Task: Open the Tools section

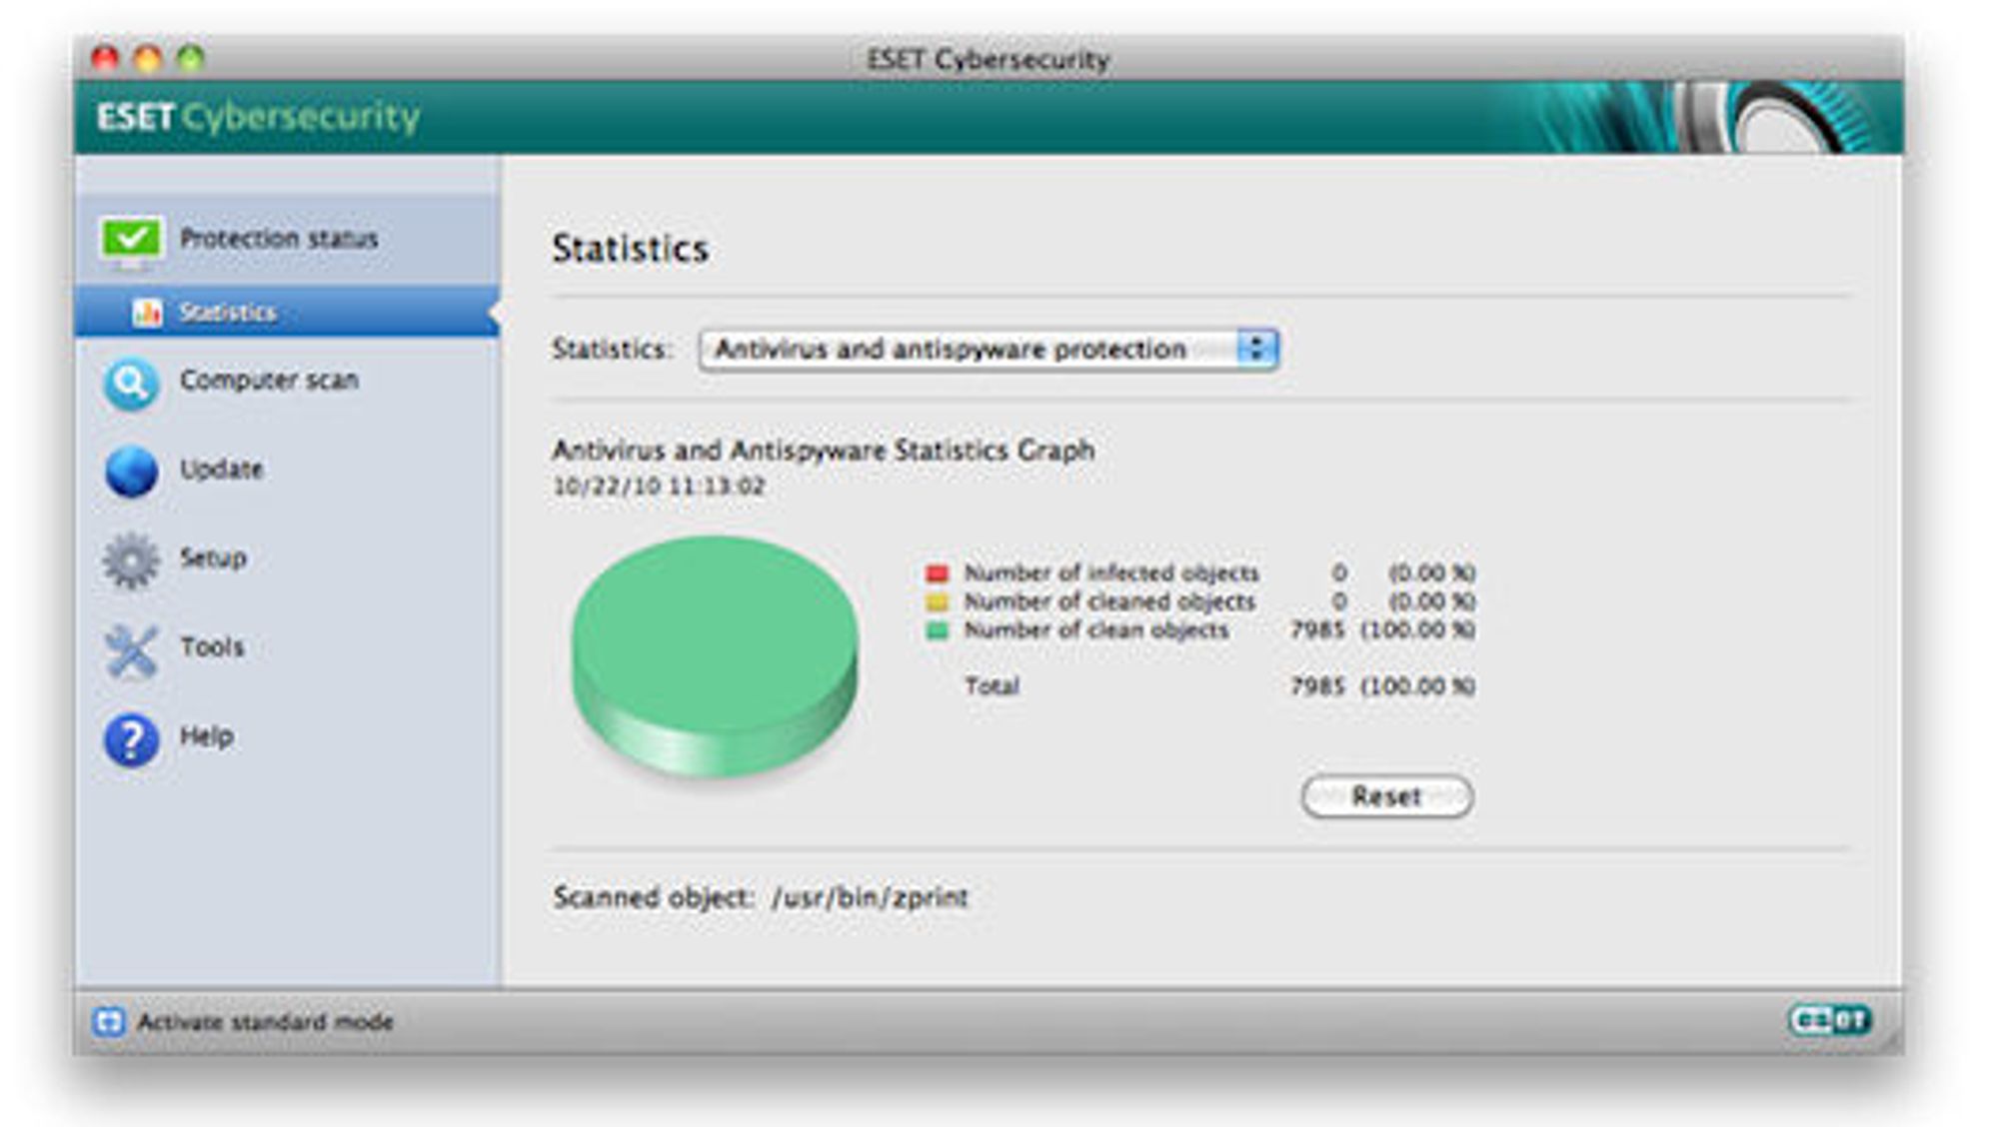Action: click(287, 647)
